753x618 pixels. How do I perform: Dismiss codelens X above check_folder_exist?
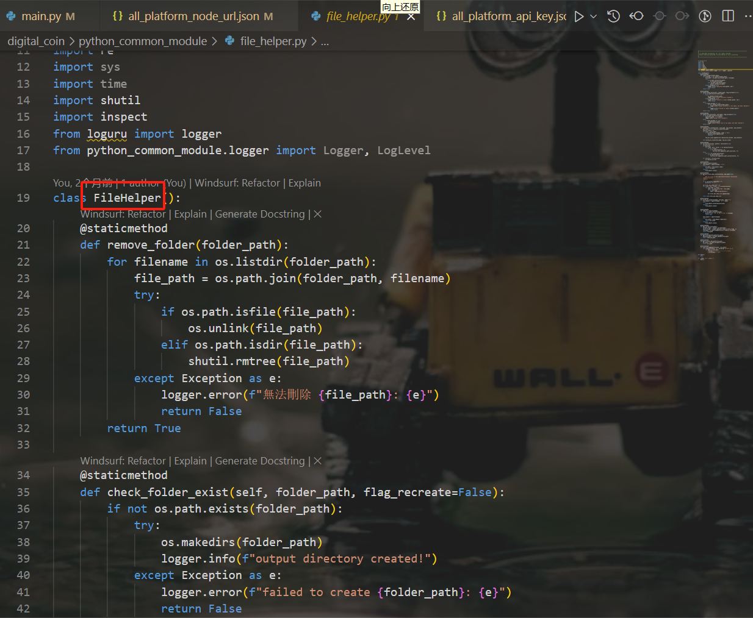click(x=317, y=461)
